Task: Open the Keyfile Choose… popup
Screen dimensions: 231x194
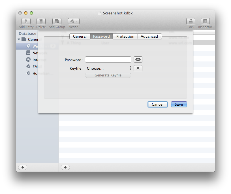Action: tap(109, 68)
